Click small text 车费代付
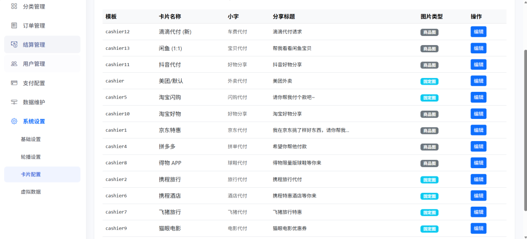Image resolution: width=527 pixels, height=239 pixels. click(x=237, y=32)
